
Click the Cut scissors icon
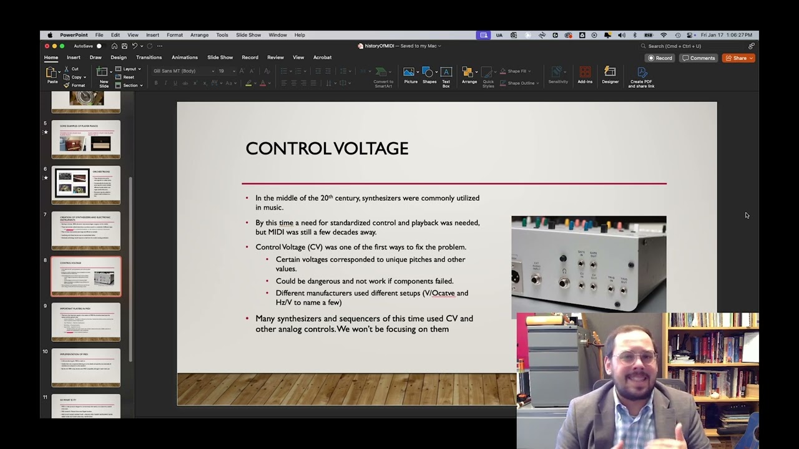[66, 69]
